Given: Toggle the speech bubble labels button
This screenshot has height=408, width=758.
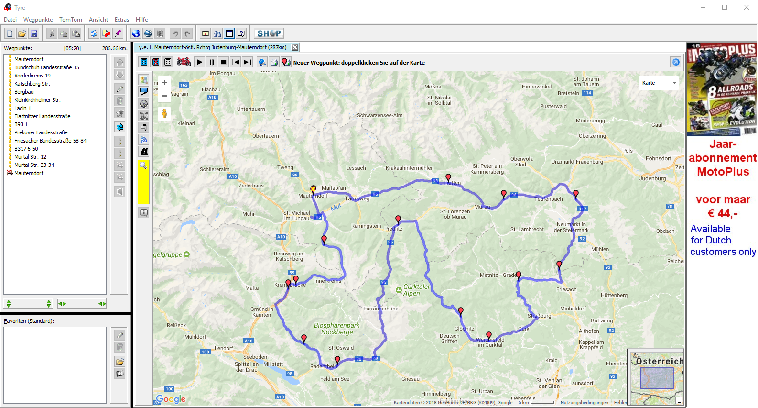Looking at the screenshot, I should click(144, 92).
